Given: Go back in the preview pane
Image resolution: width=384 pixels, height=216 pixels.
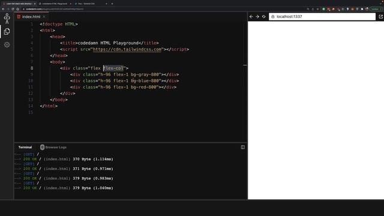Looking at the screenshot, I should pyautogui.click(x=251, y=17).
